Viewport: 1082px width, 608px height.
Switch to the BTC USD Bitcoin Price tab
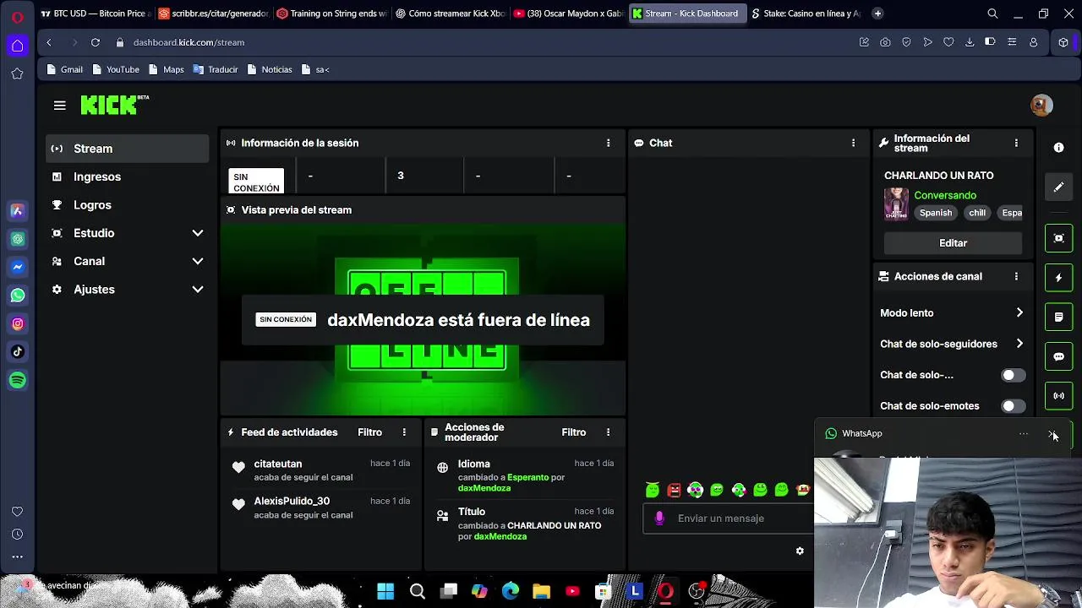[x=96, y=14]
